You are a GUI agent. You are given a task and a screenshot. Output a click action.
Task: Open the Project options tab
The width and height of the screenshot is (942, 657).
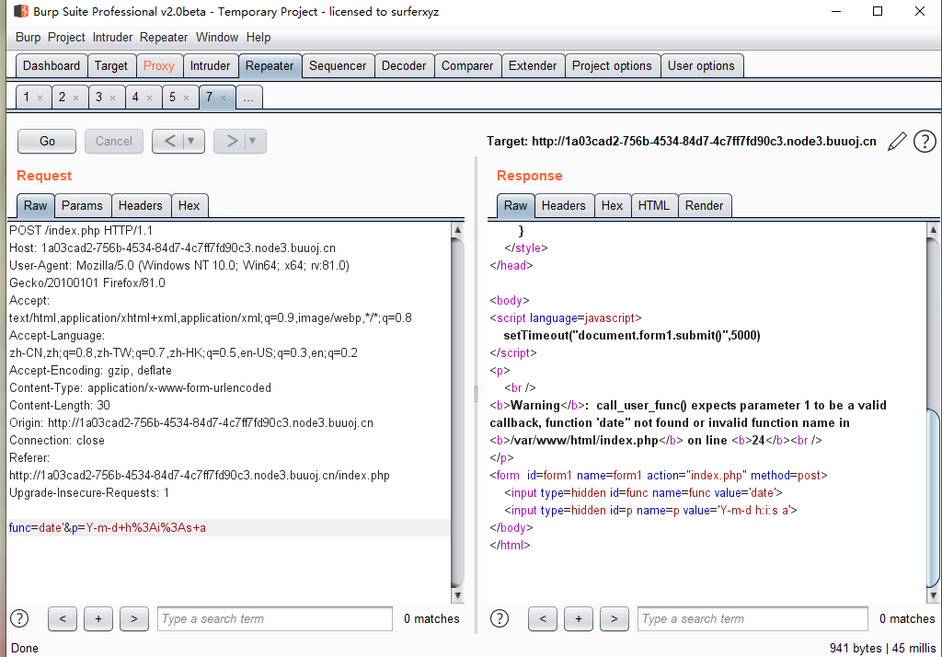point(612,65)
